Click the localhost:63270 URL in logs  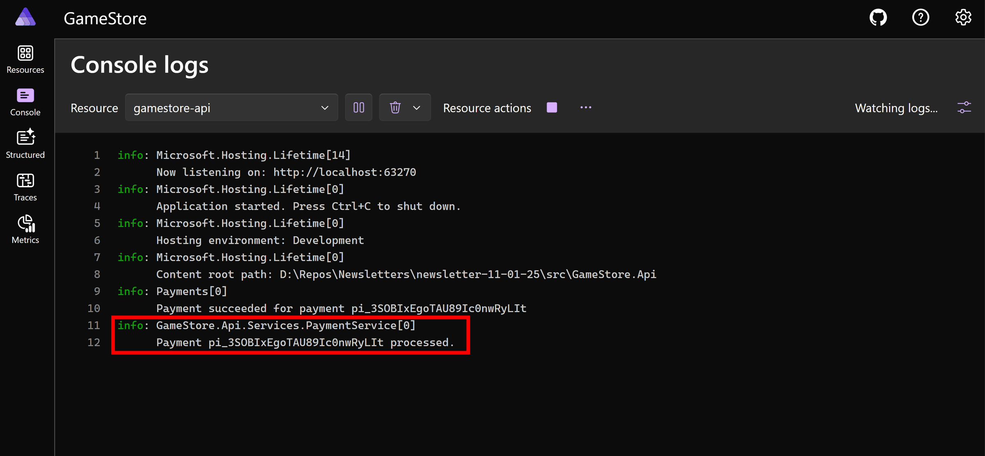click(x=344, y=172)
